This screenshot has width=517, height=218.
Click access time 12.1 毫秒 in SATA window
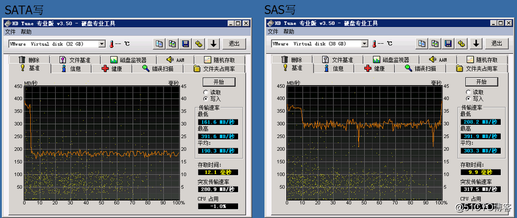click(218, 172)
